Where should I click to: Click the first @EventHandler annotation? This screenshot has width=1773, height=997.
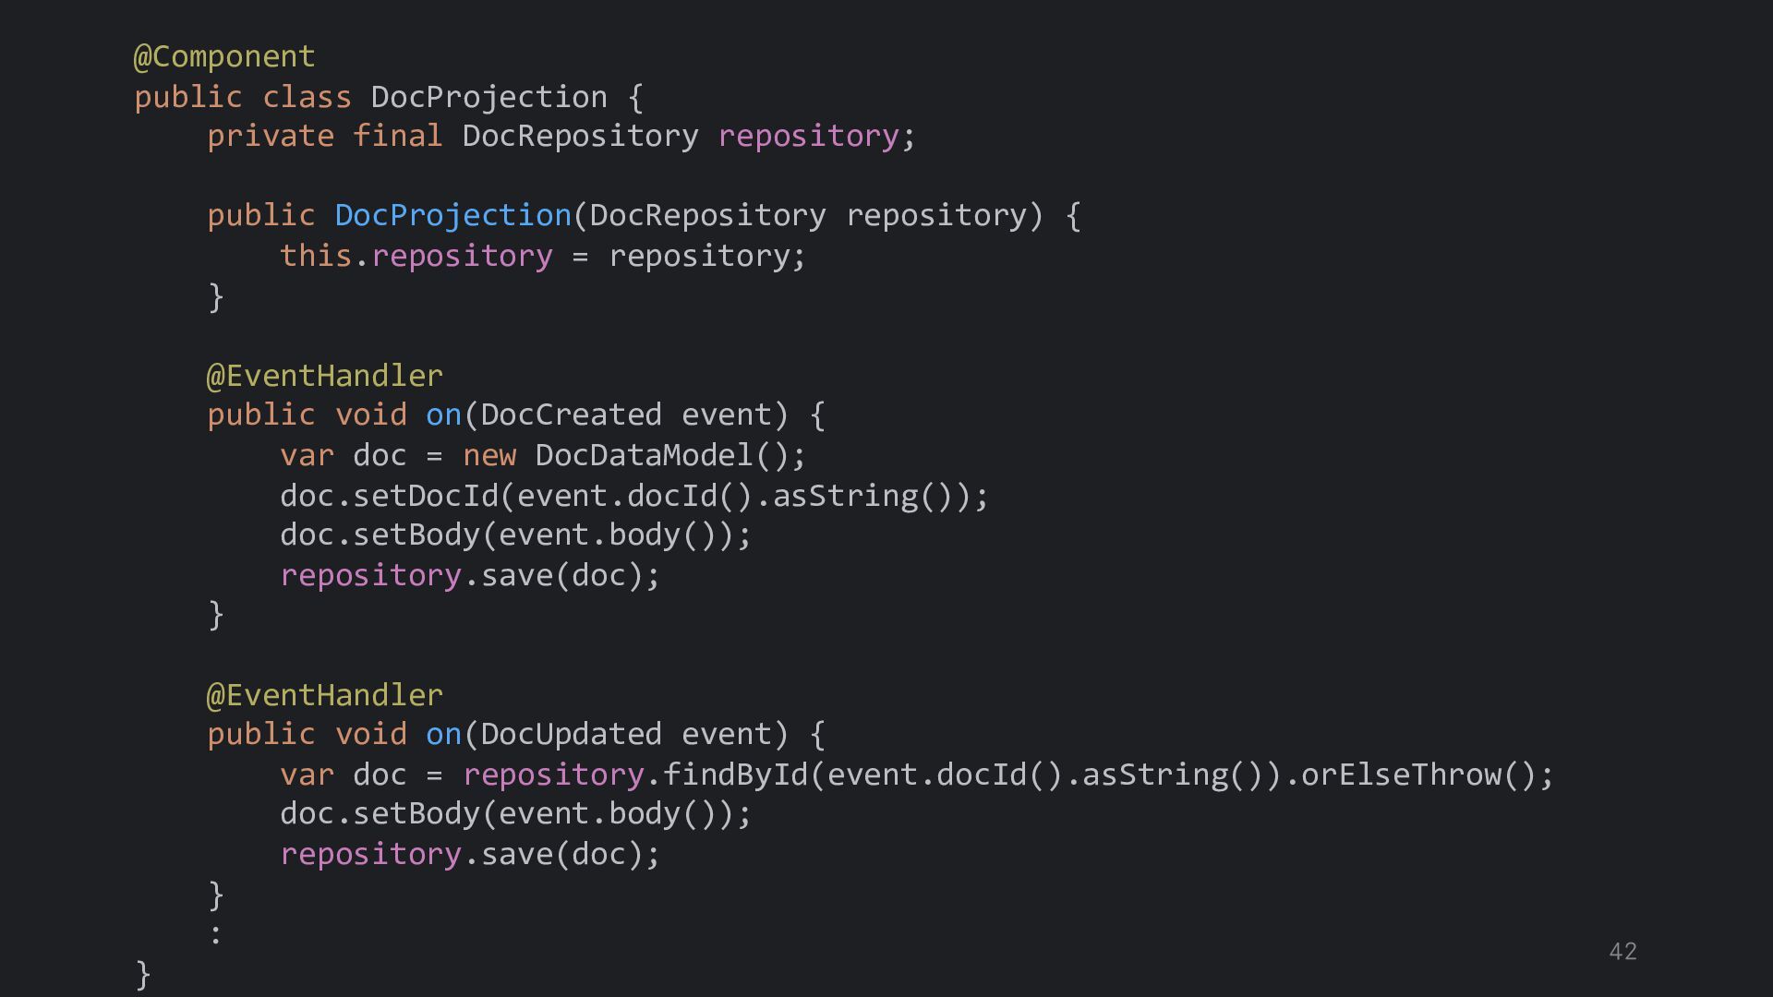pos(324,377)
